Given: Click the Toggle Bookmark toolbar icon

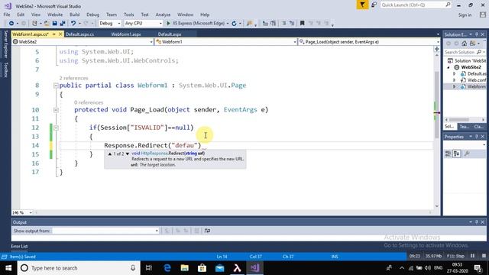Looking at the screenshot, I should click(302, 24).
